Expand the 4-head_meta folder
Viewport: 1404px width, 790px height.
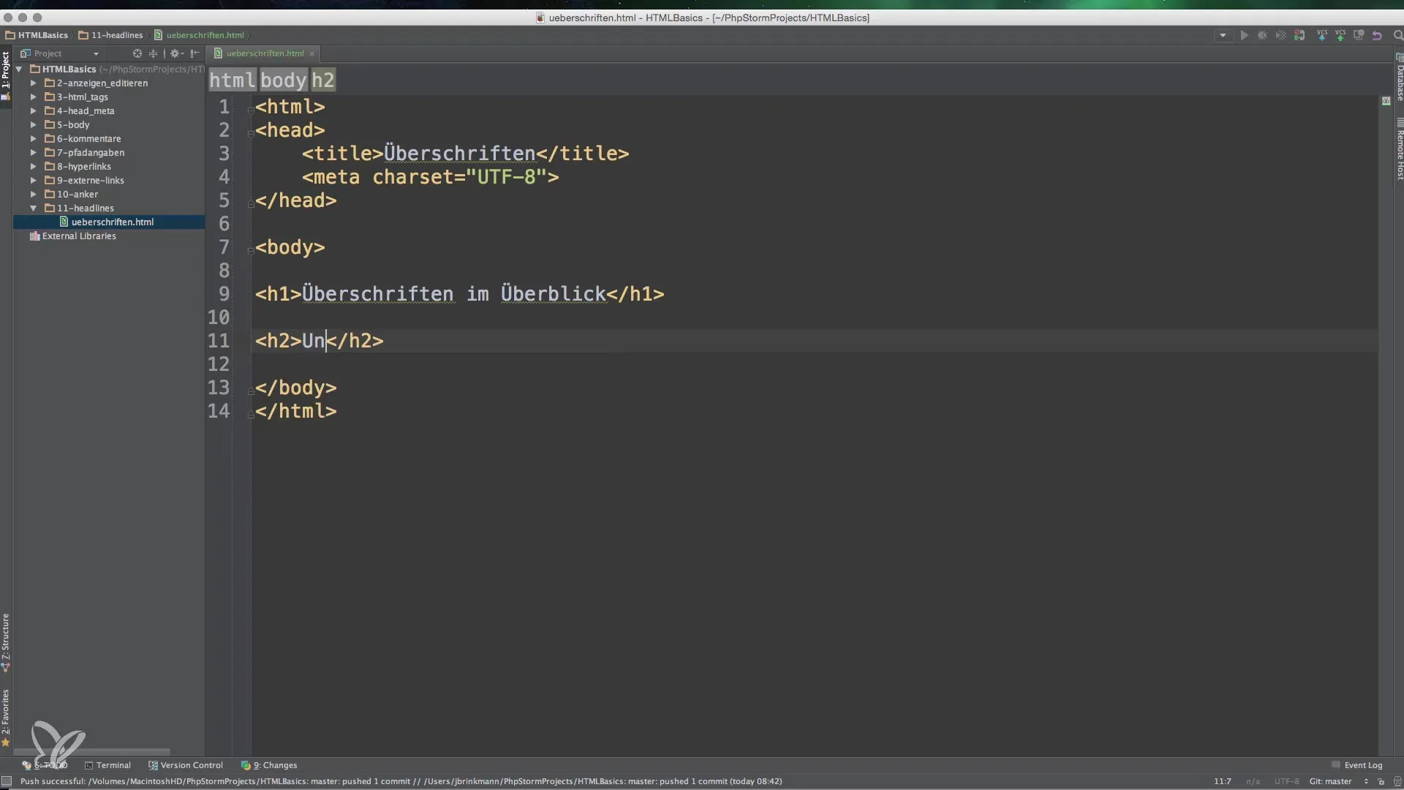pyautogui.click(x=33, y=111)
